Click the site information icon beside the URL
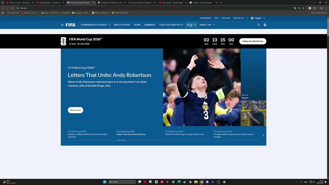Viewport: 329px width, 185px height. tap(18, 8)
